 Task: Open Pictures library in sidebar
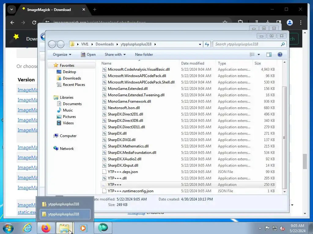69,117
